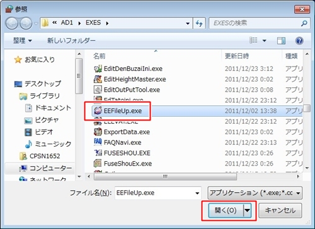Image resolution: width=315 pixels, height=229 pixels.
Task: Open recent pages dropdown near nav arrows
Action: pyautogui.click(x=36, y=23)
